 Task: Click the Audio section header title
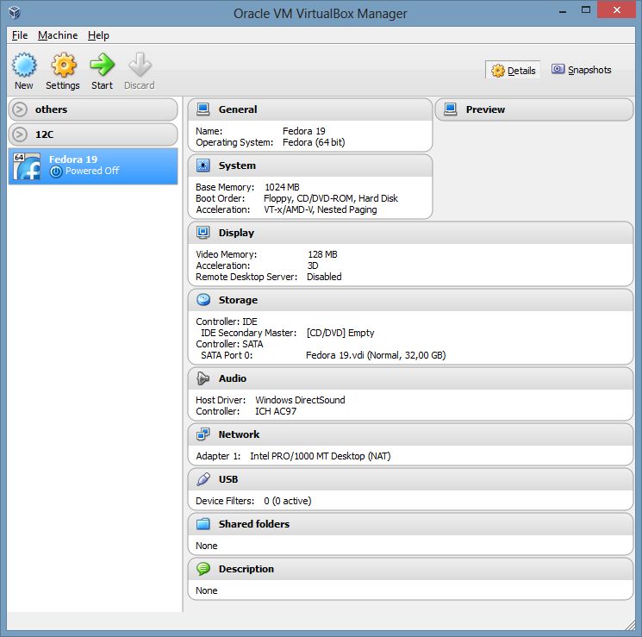232,378
